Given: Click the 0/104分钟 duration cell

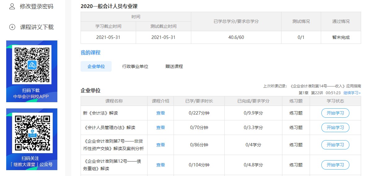Looking at the screenshot, I should [199, 165].
